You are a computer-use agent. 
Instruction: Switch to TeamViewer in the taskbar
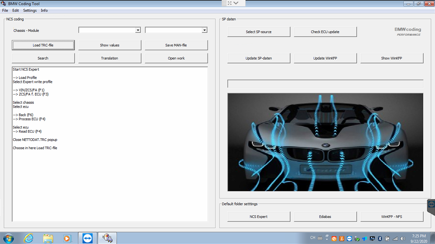[x=87, y=238]
